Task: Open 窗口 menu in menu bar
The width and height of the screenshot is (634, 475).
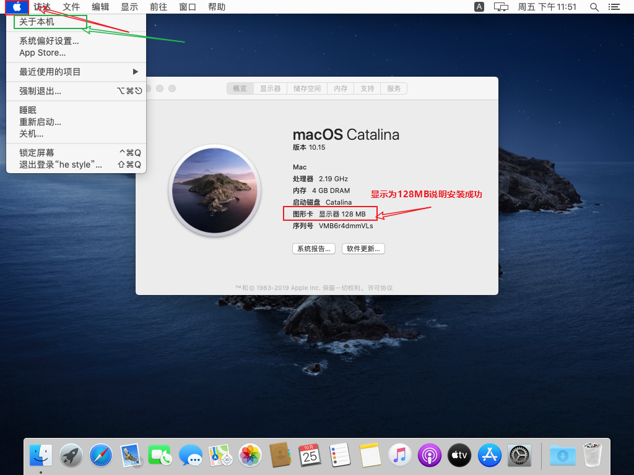Action: (188, 7)
